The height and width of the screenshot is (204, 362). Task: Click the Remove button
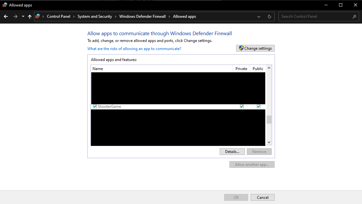tap(259, 151)
